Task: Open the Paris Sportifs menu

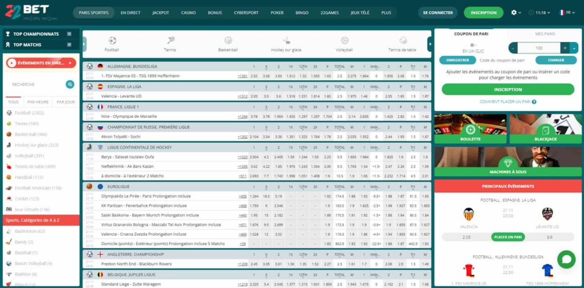Action: tap(94, 13)
